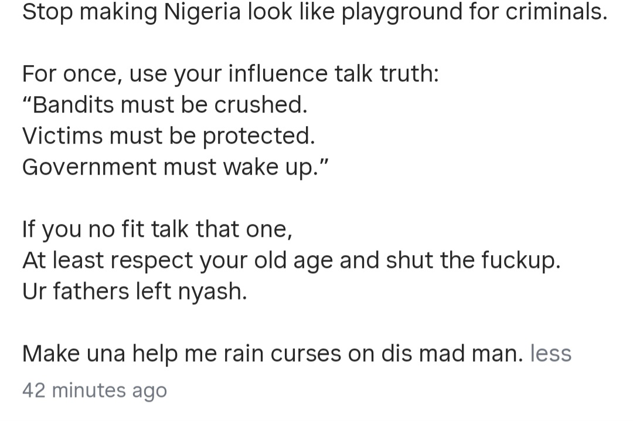Click the line "Victims must be protected."
Screen dimensions: 633x421
pos(168,136)
